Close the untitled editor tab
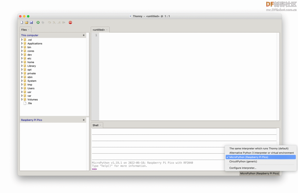This screenshot has height=193, width=298. (107, 30)
